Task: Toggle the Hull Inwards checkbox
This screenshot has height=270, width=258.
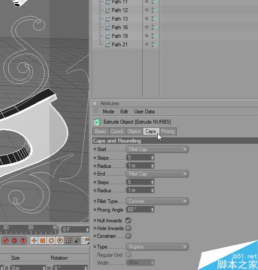Action: [128, 220]
